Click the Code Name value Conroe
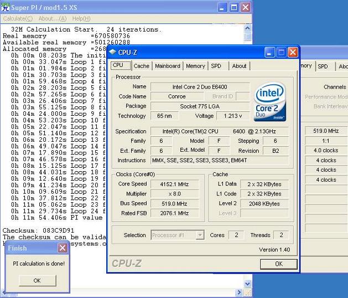Viewport: 348px width, 298px height. point(177,96)
